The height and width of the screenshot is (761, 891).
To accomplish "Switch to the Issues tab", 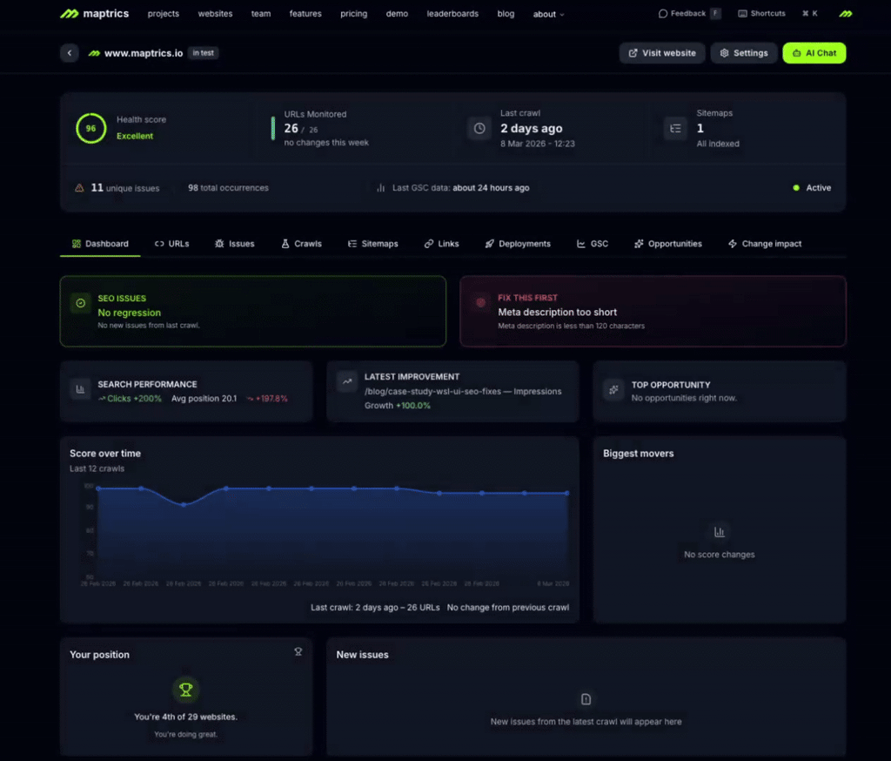I will (x=235, y=244).
